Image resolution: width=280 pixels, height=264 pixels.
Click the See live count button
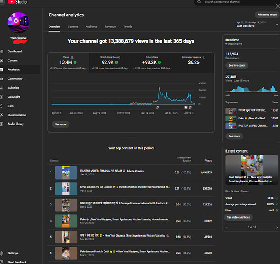click(237, 65)
